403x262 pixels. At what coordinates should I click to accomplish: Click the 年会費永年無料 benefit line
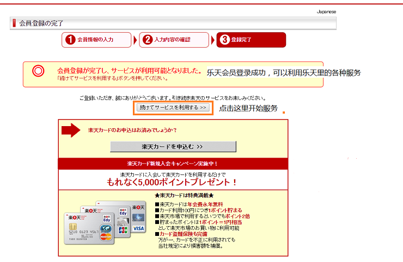pyautogui.click(x=189, y=204)
